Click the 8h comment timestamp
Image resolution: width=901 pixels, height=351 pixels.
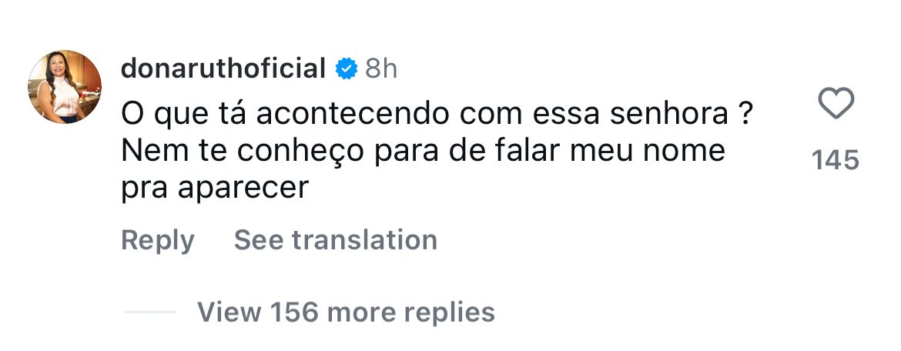pos(380,69)
